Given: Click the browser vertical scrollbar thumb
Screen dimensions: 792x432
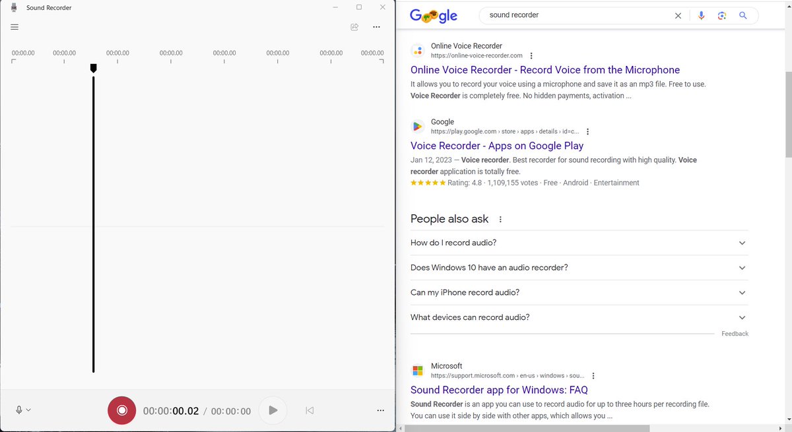Looking at the screenshot, I should [x=788, y=115].
